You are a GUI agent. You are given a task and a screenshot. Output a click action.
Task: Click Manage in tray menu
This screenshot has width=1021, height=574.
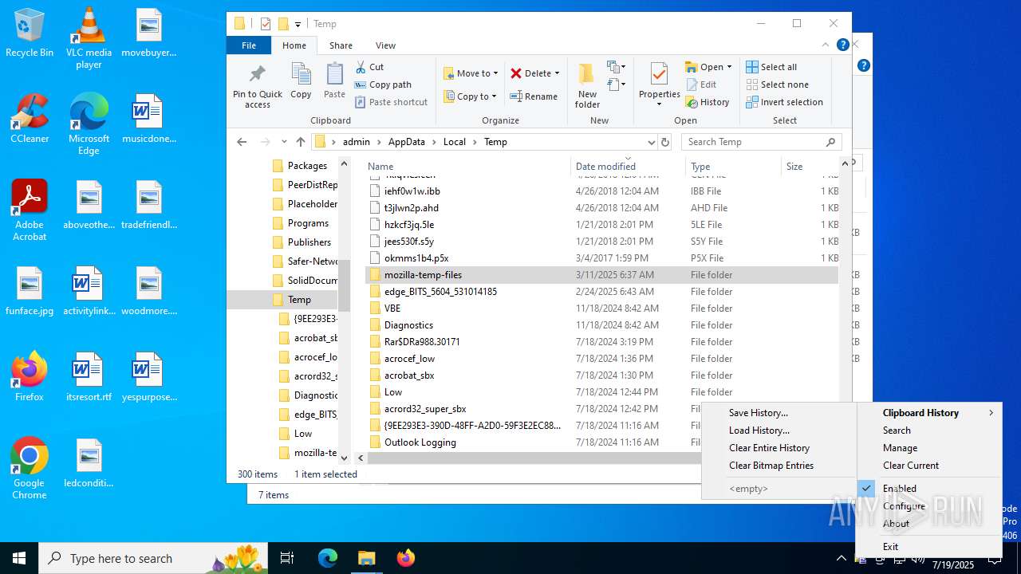click(900, 448)
